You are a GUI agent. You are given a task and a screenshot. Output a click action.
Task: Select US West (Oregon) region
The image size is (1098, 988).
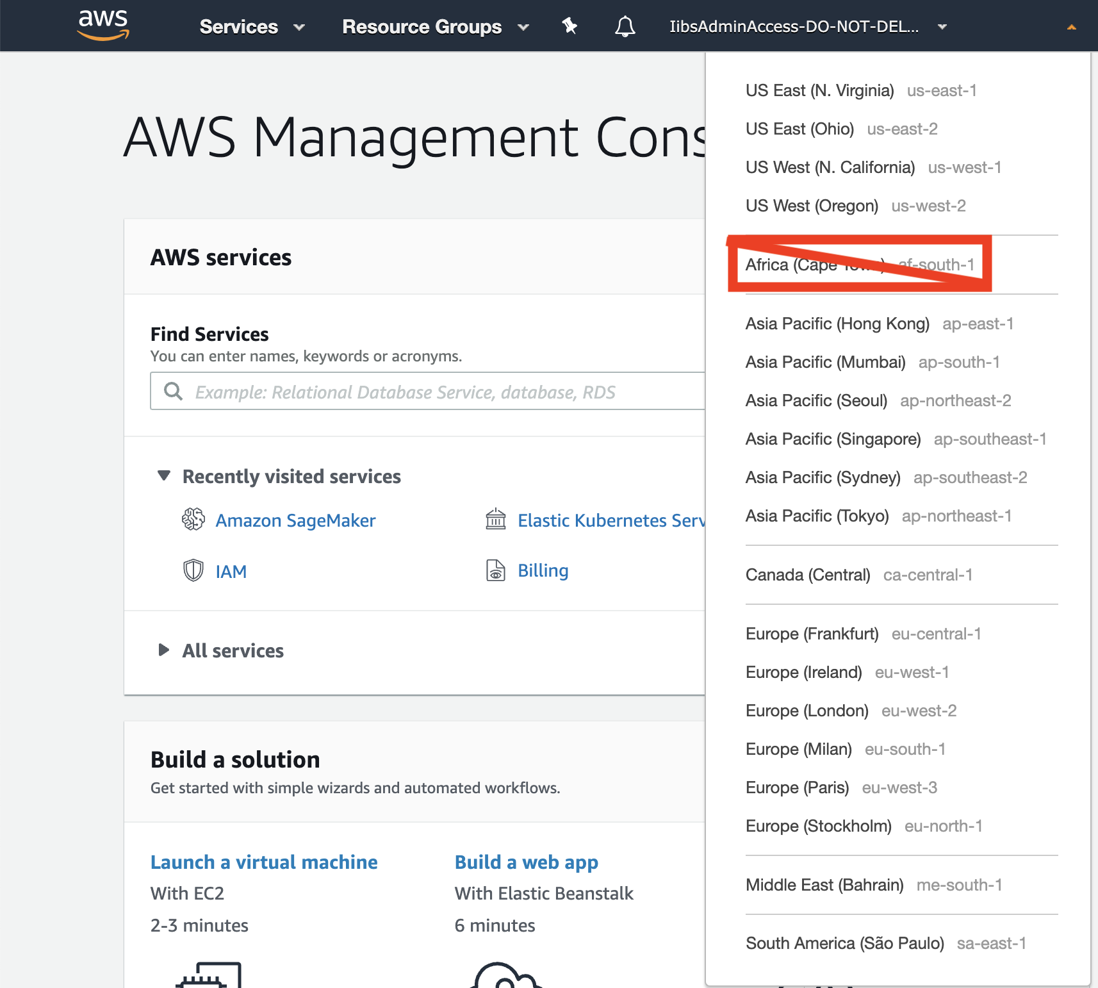click(x=855, y=206)
